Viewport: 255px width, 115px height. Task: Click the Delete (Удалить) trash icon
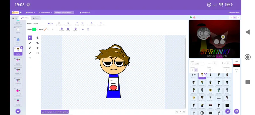click(75, 29)
